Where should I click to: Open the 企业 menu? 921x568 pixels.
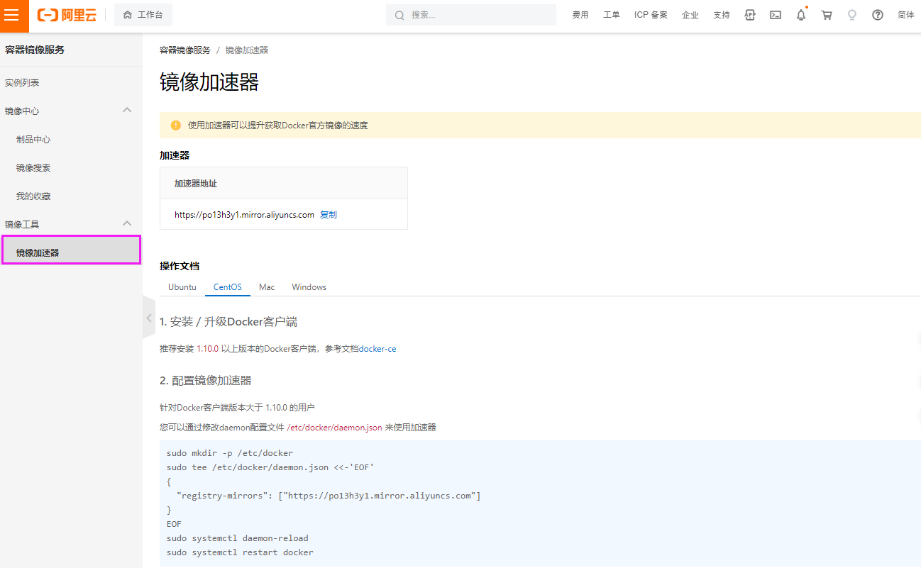point(690,15)
